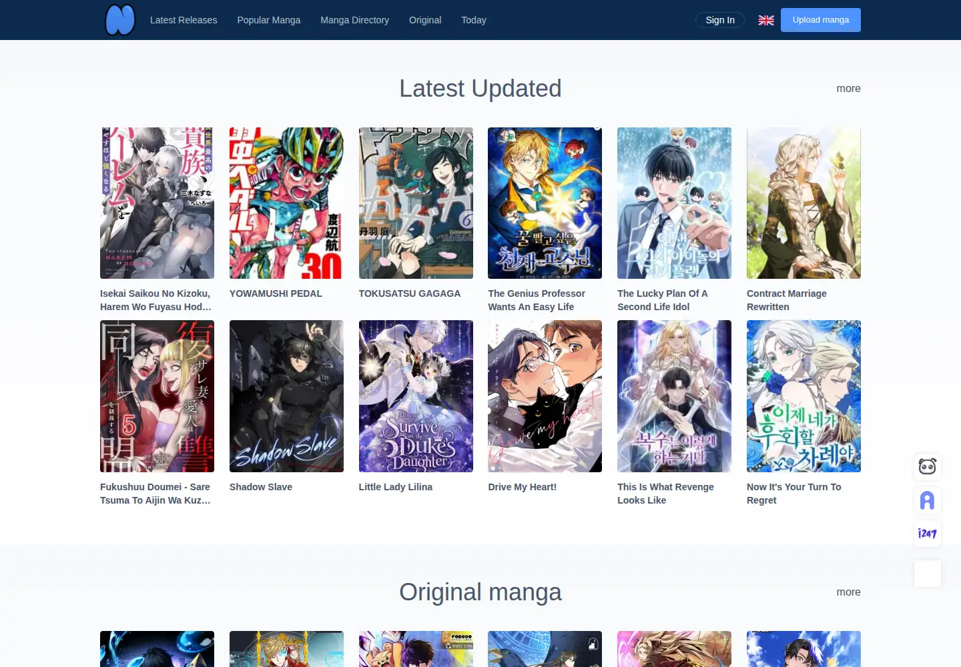Open Contract Marriage Rewritten cover image

click(804, 203)
